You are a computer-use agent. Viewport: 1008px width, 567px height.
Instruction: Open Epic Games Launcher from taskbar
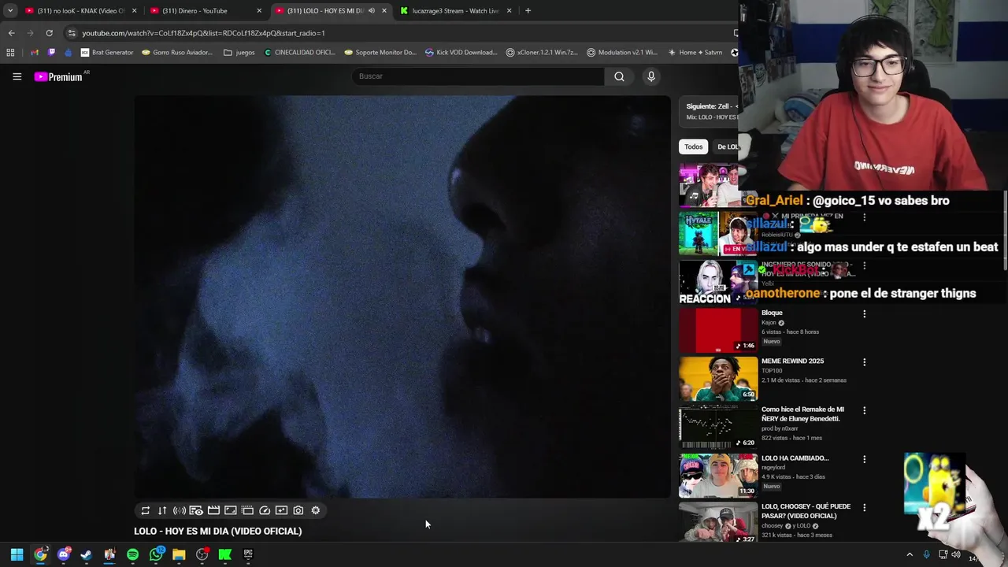tap(248, 554)
